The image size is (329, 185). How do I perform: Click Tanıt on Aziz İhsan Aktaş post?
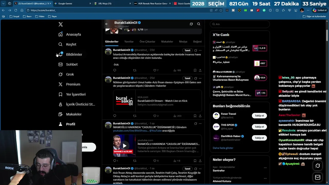(x=187, y=169)
